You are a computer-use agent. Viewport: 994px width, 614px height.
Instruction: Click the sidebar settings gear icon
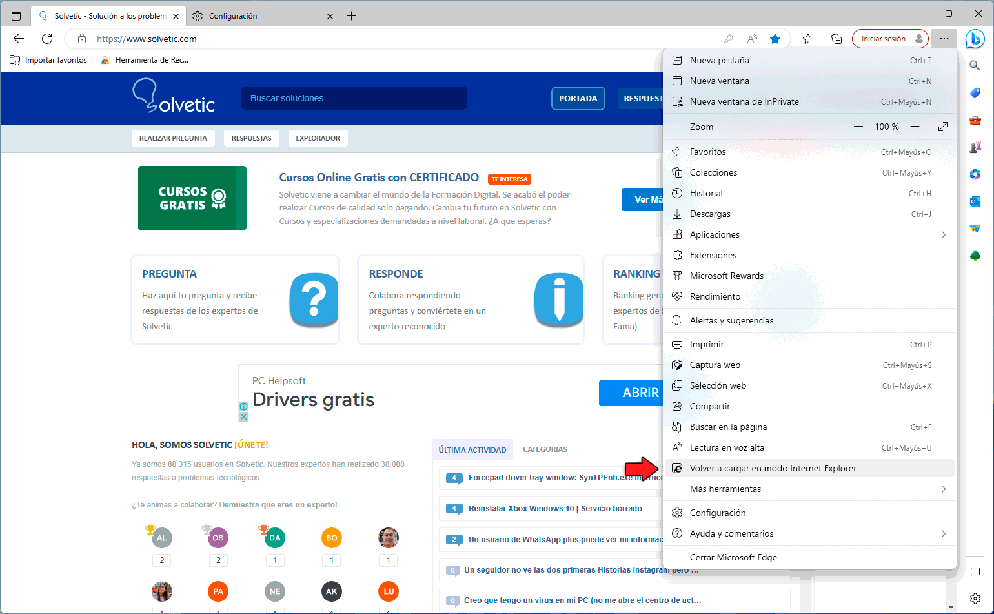(975, 599)
